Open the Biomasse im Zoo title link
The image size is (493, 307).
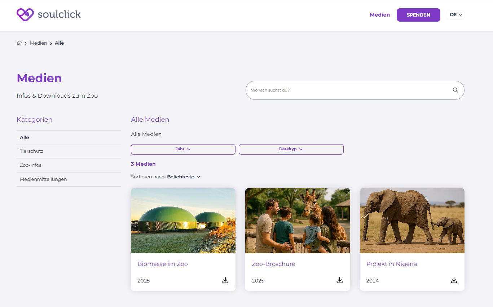(x=163, y=264)
